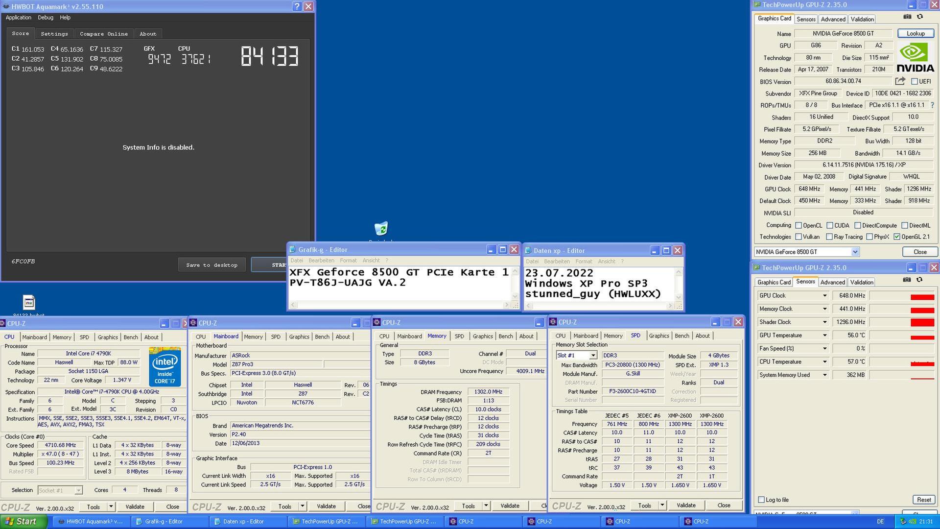Toggle the OpenGL 2.1 checkbox
This screenshot has width=940, height=529.
point(896,237)
